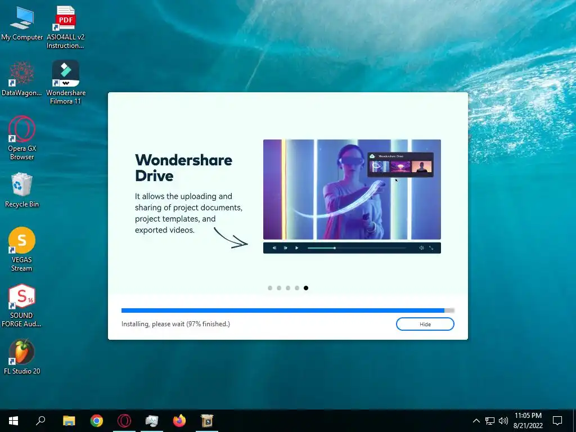Go to second slide indicator dot
Viewport: 576px width, 432px height.
[x=279, y=288]
